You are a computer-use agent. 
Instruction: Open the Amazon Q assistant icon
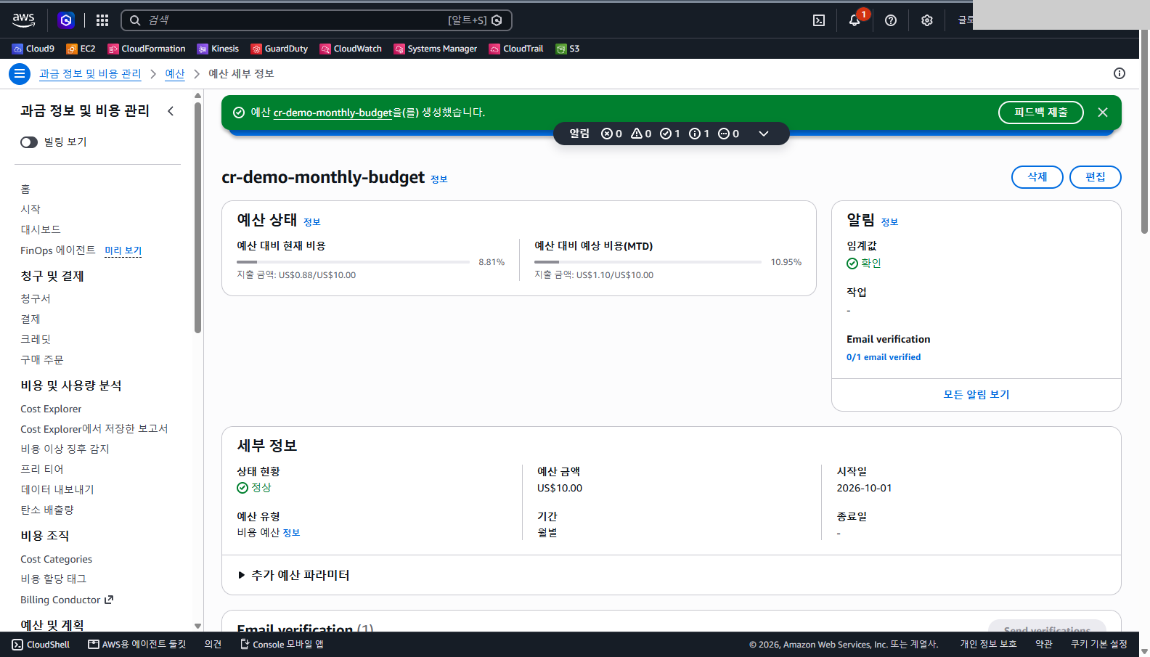[x=66, y=20]
